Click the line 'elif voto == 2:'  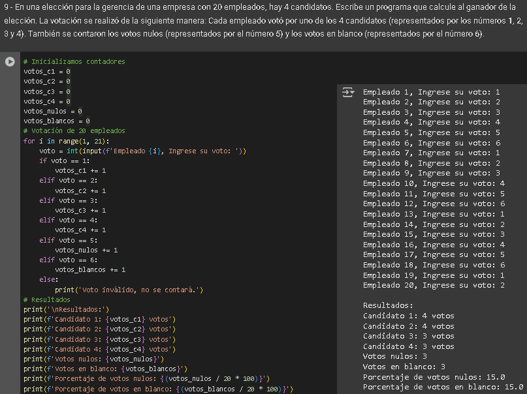69,181
